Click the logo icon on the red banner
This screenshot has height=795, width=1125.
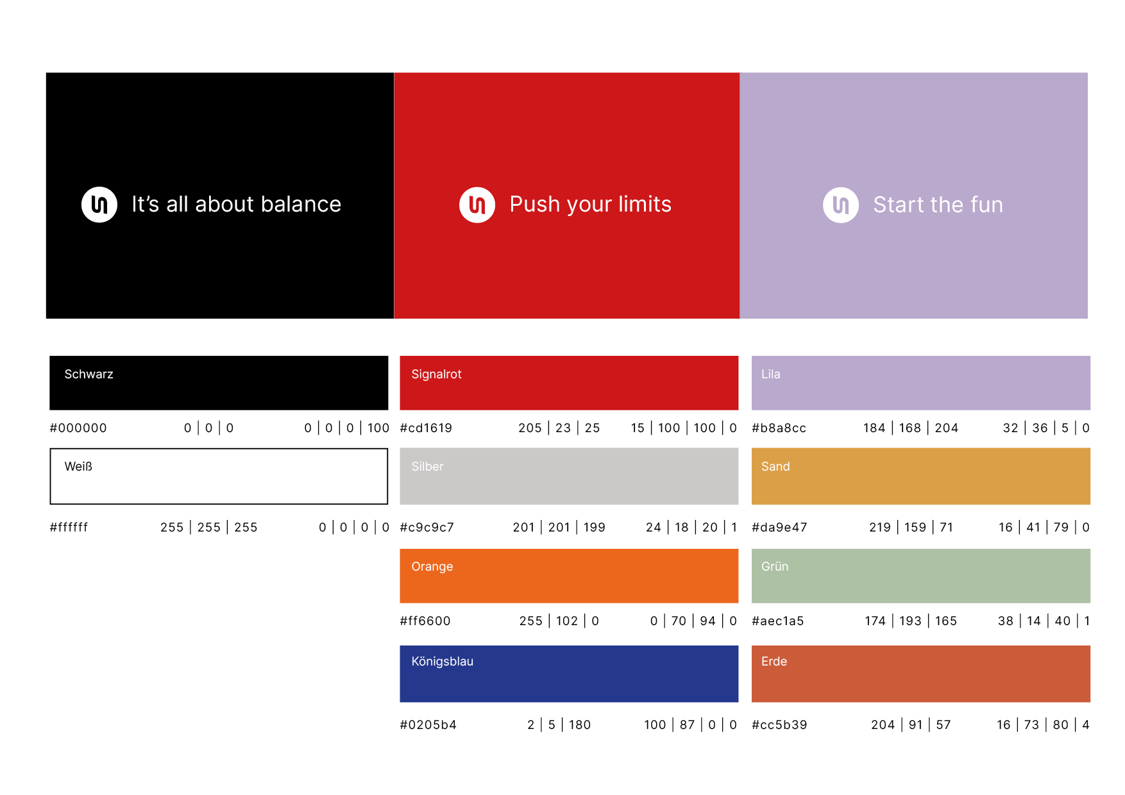pos(477,205)
